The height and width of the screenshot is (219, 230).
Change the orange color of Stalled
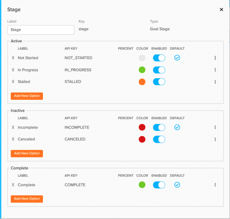tap(142, 82)
